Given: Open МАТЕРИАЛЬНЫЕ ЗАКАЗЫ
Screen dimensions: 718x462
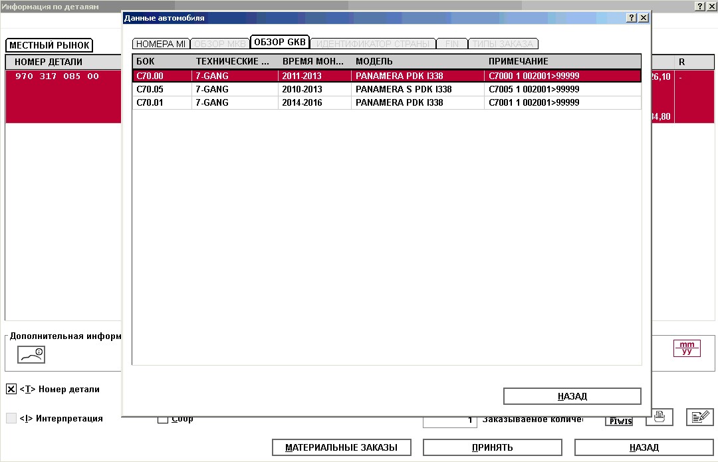Looking at the screenshot, I should click(341, 447).
